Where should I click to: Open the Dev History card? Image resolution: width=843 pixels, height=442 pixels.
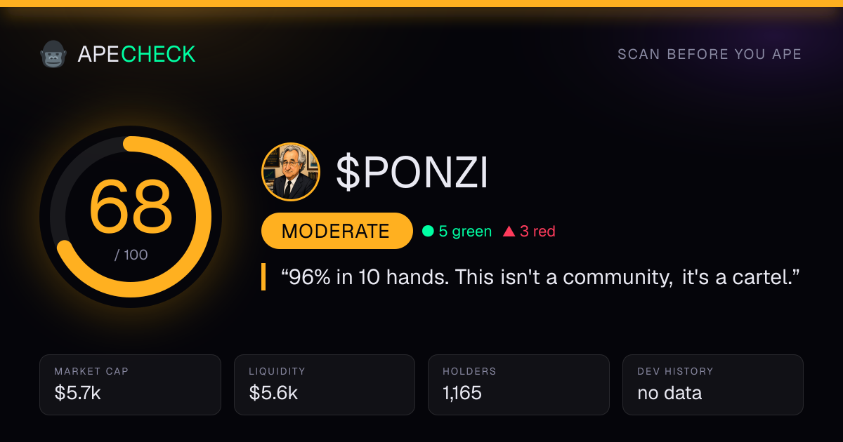point(713,384)
